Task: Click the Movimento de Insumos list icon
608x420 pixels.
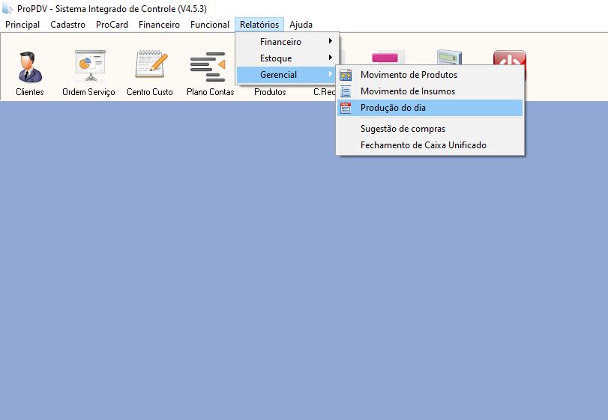Action: click(346, 91)
